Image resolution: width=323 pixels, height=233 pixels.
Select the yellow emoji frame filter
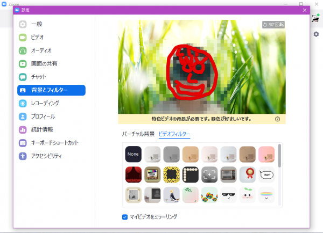click(171, 174)
